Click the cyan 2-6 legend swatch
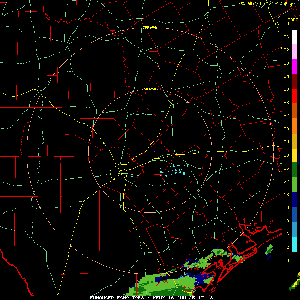This screenshot has height=300, width=300. click(294, 244)
